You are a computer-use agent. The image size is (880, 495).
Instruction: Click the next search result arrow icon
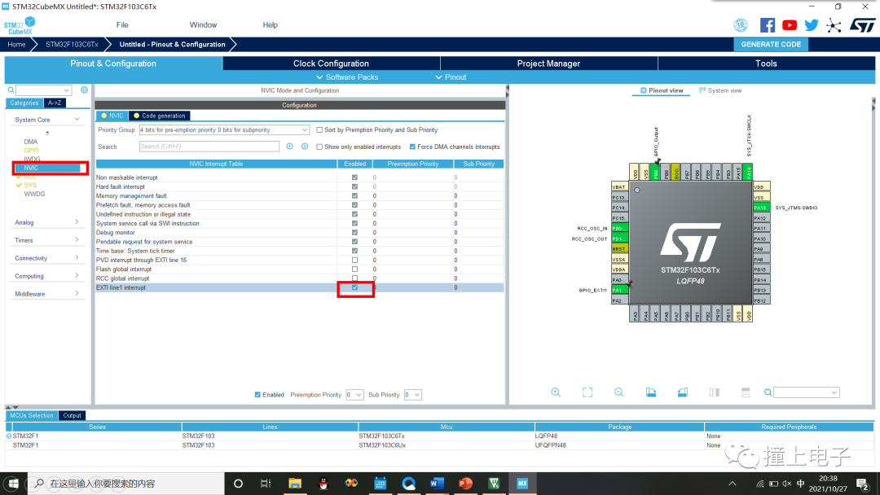click(x=305, y=147)
